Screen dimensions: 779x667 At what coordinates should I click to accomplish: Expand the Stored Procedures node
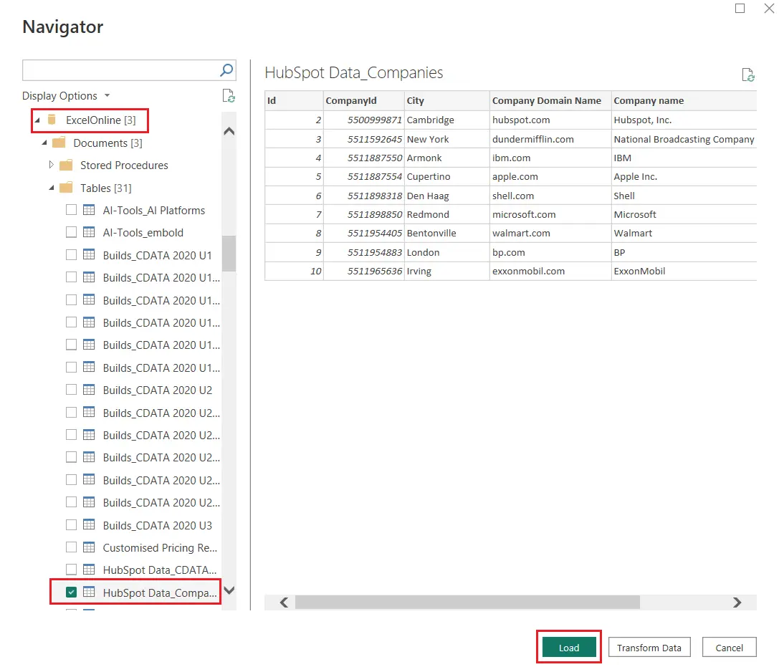52,165
